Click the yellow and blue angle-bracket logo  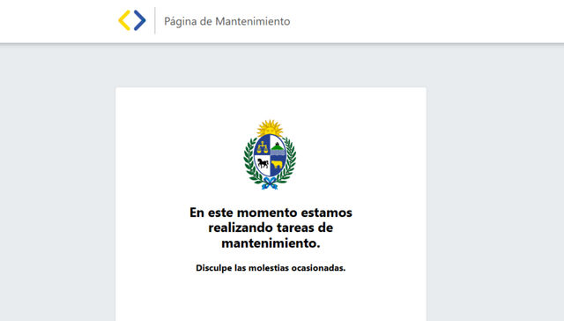pos(132,20)
